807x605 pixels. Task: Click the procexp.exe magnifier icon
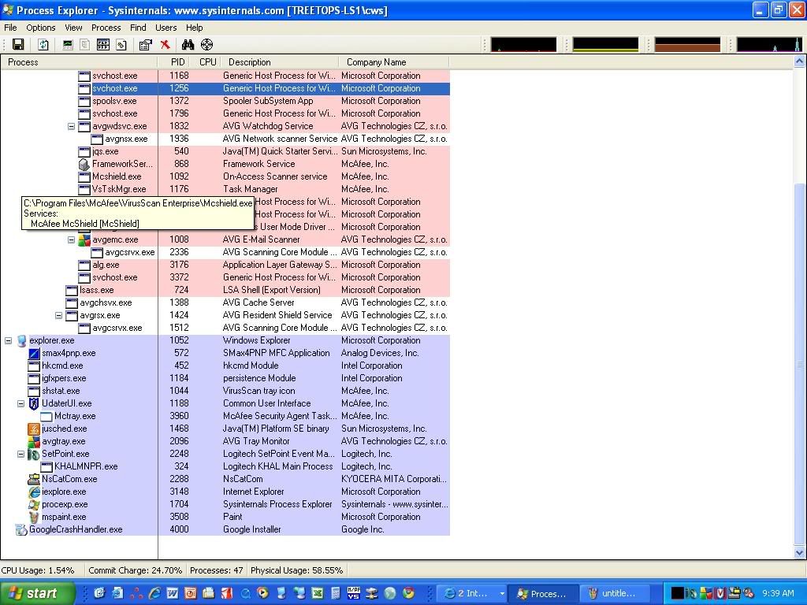[x=33, y=505]
